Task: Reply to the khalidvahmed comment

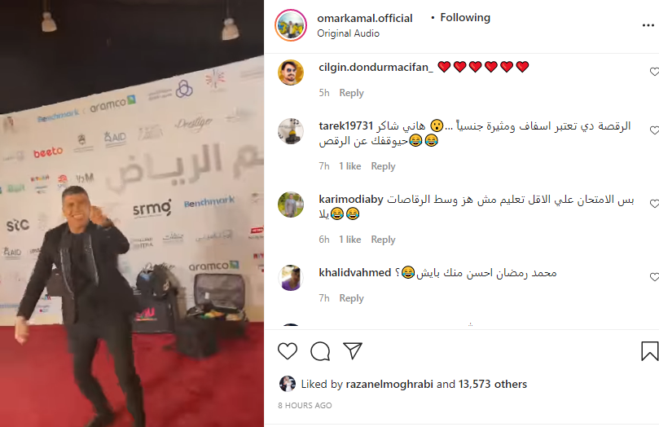Action: click(351, 298)
